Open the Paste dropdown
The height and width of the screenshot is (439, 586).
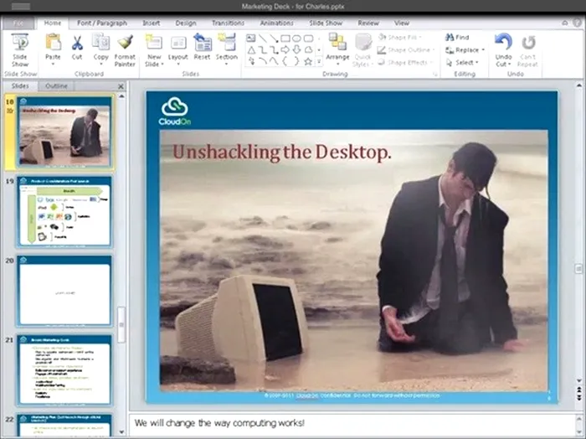pos(53,63)
